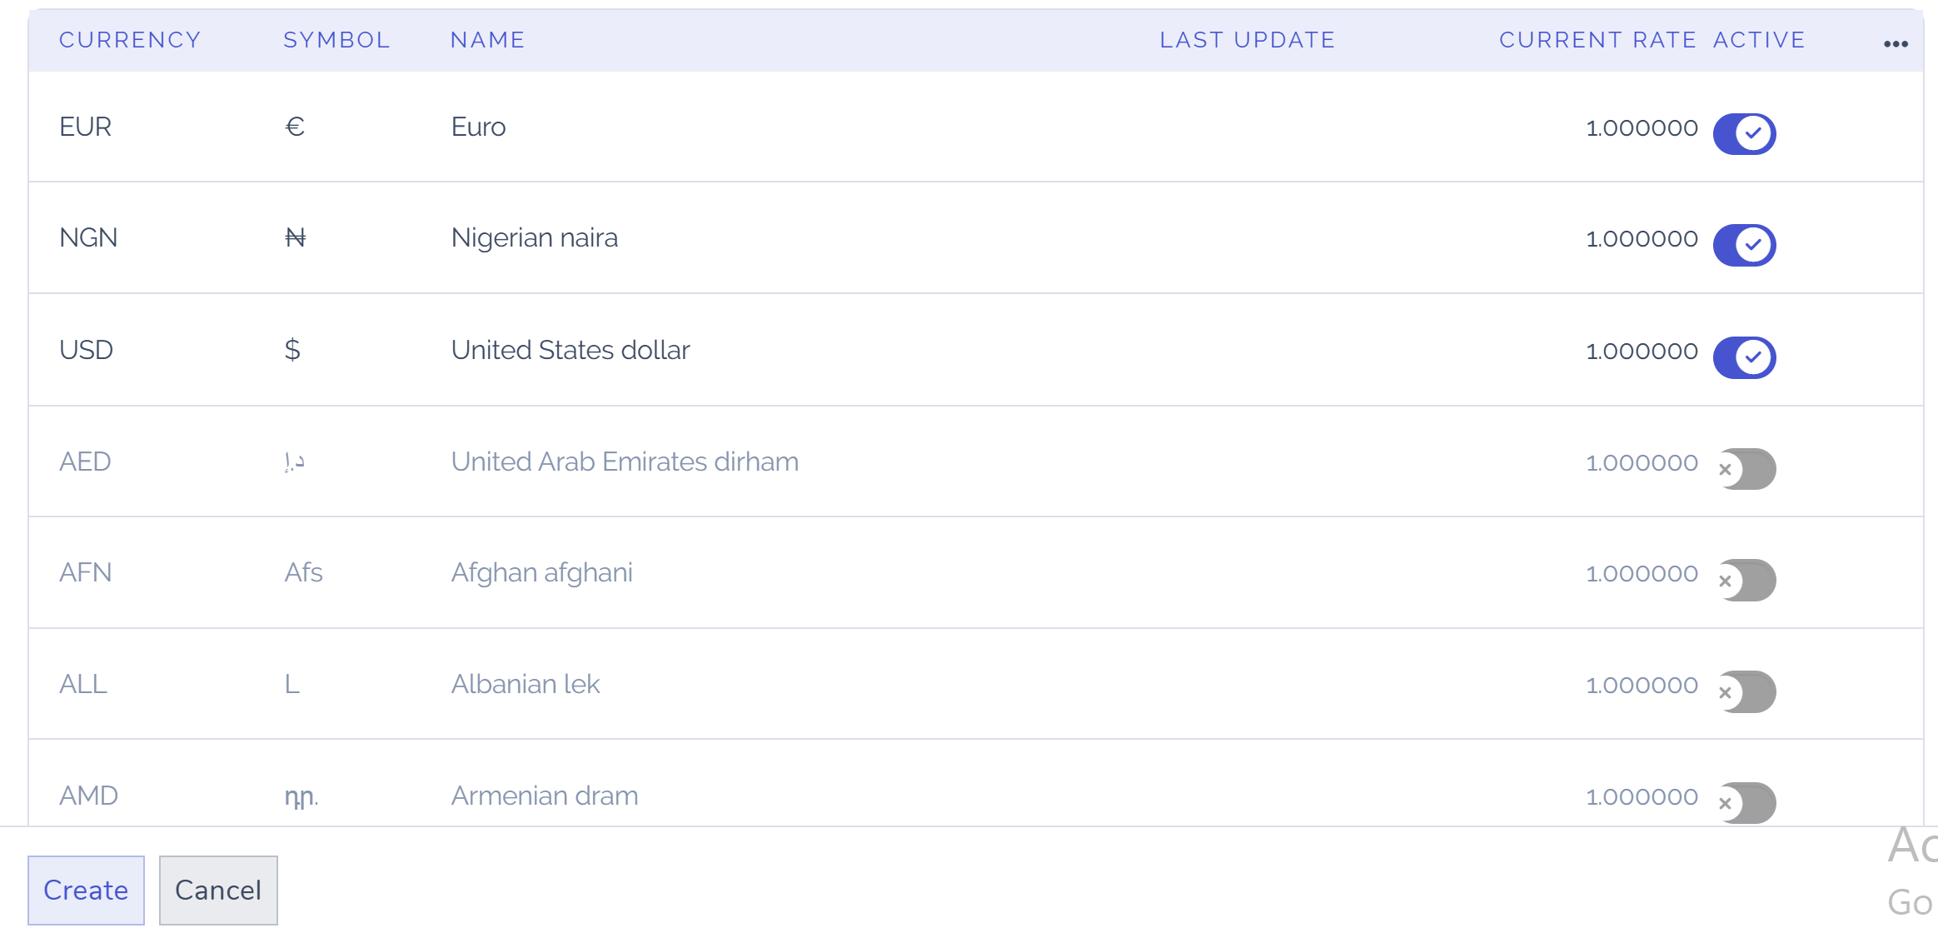Sort by the Symbol column header

click(336, 40)
